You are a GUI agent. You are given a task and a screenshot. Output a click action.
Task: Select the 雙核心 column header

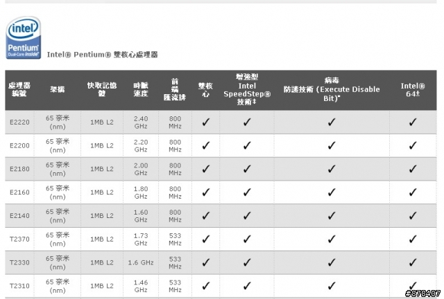coord(205,89)
